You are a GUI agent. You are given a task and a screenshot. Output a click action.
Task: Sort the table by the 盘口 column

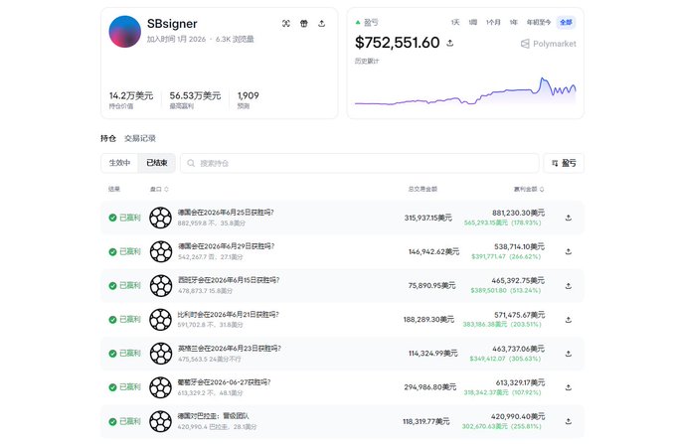(159, 189)
